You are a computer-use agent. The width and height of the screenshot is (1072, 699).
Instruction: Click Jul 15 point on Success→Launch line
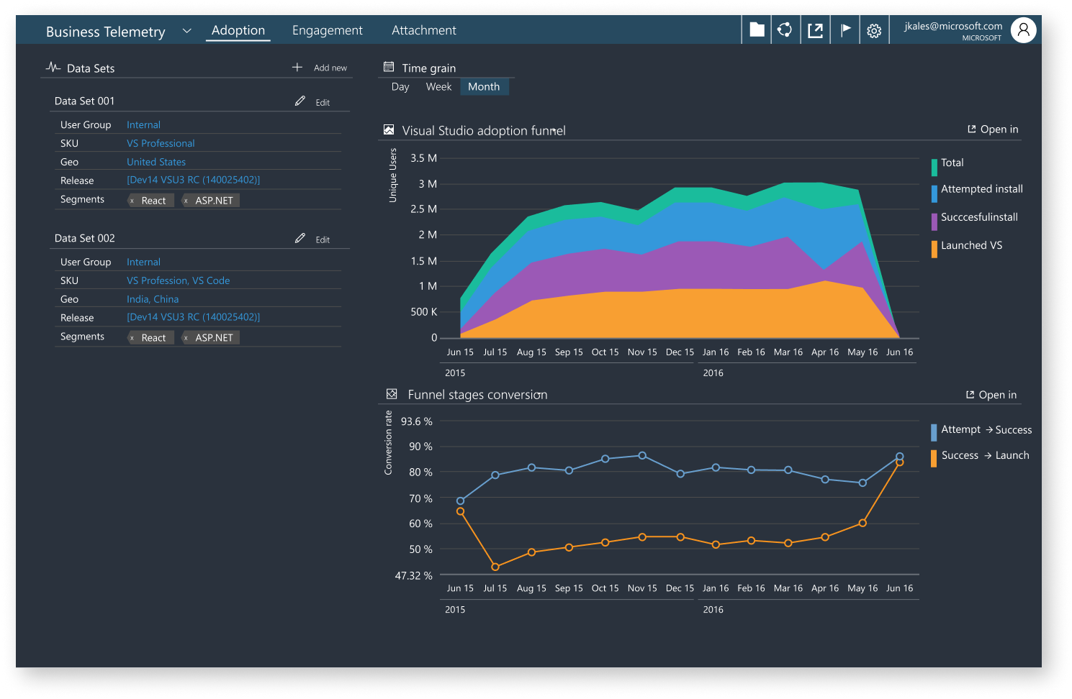[x=495, y=567]
